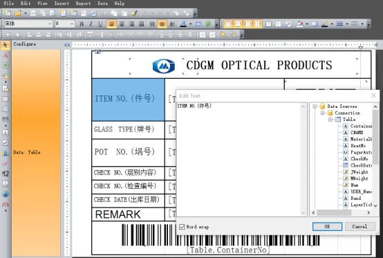This screenshot has height=258, width=383.
Task: Toggle Underline formatting
Action: coord(100,24)
